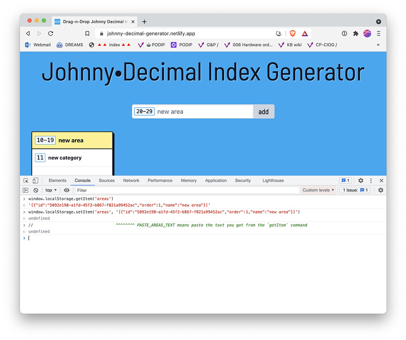Open the browser extensions puzzle icon
Image resolution: width=406 pixels, height=340 pixels.
[355, 33]
